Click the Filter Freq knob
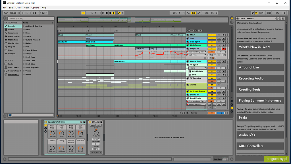 (x=52, y=133)
